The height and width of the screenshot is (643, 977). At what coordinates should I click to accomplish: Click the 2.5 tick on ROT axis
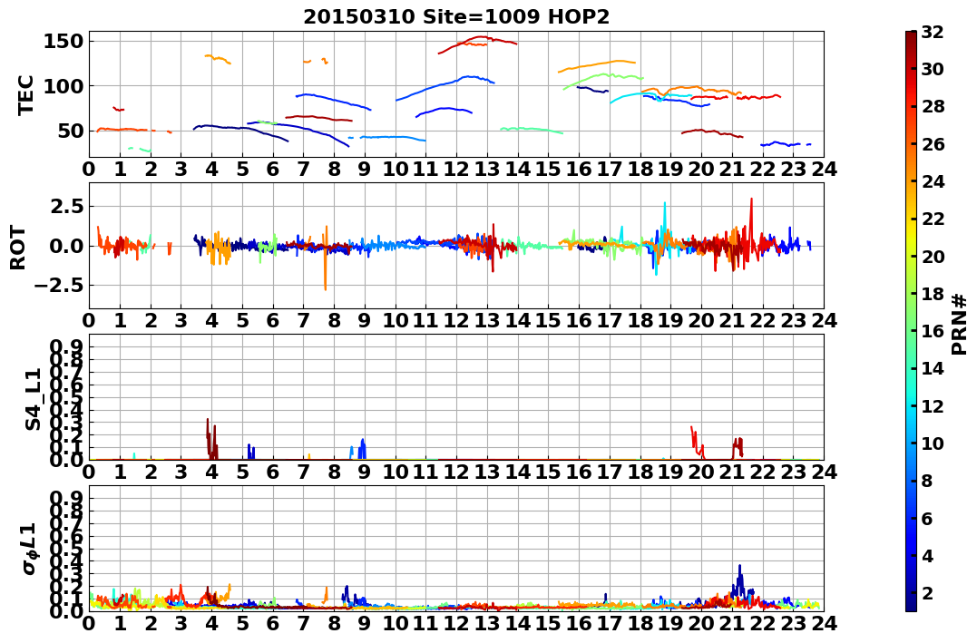point(65,206)
